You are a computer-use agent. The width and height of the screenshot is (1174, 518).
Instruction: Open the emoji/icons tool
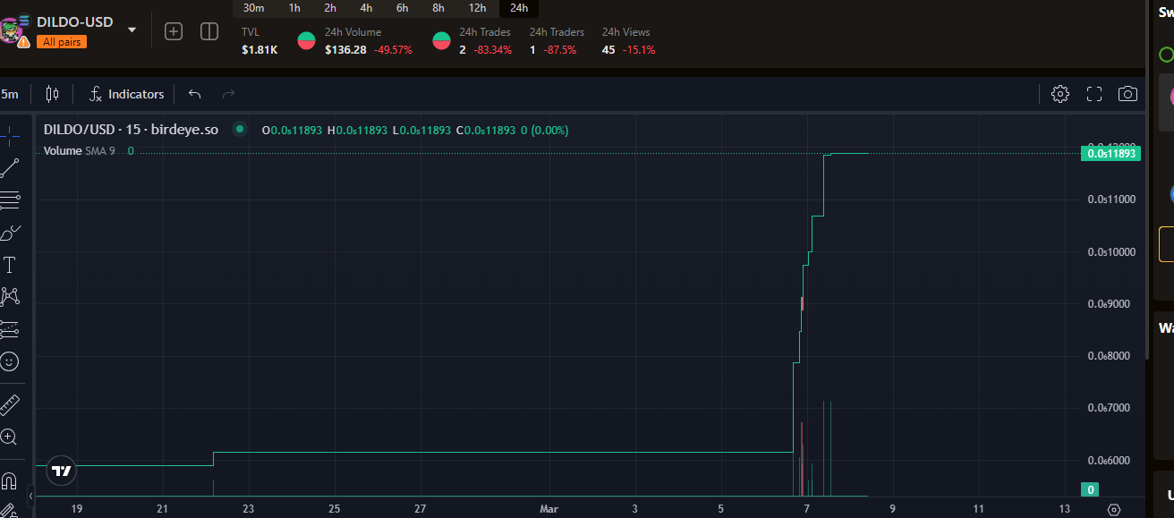pyautogui.click(x=9, y=361)
